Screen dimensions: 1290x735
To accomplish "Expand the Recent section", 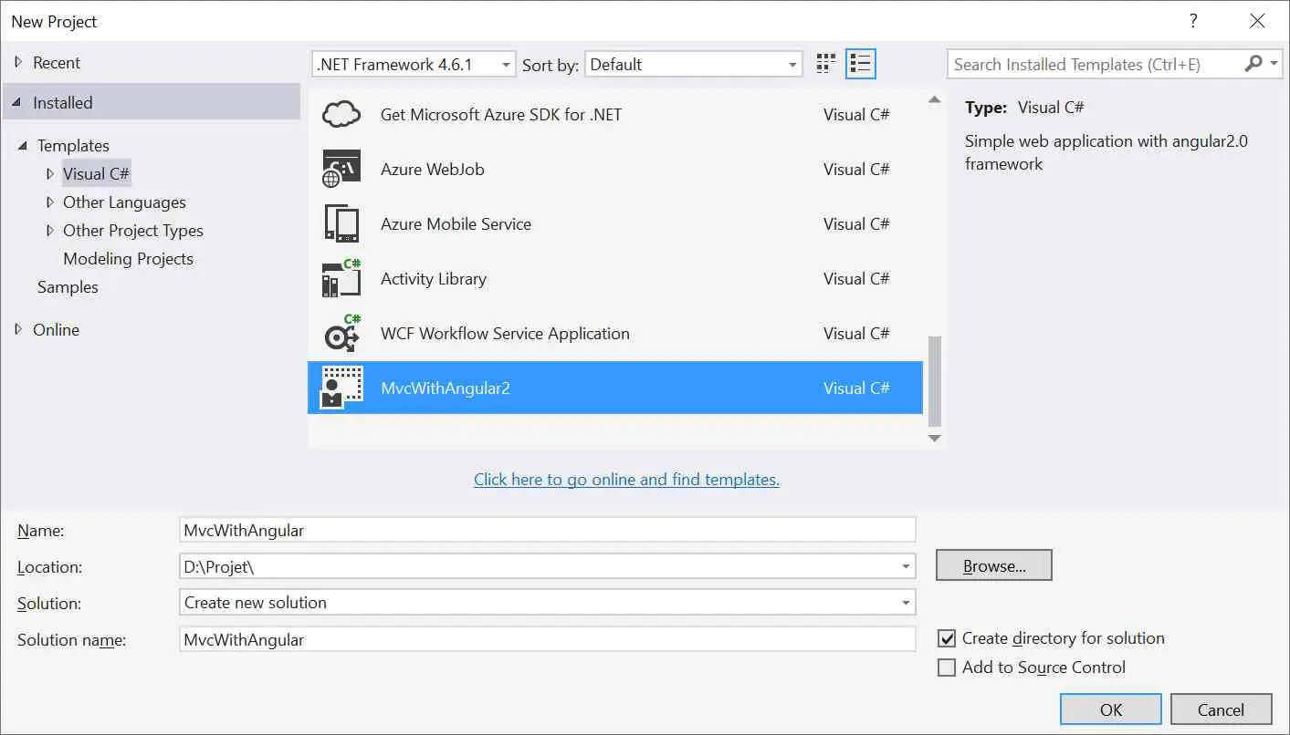I will [18, 63].
